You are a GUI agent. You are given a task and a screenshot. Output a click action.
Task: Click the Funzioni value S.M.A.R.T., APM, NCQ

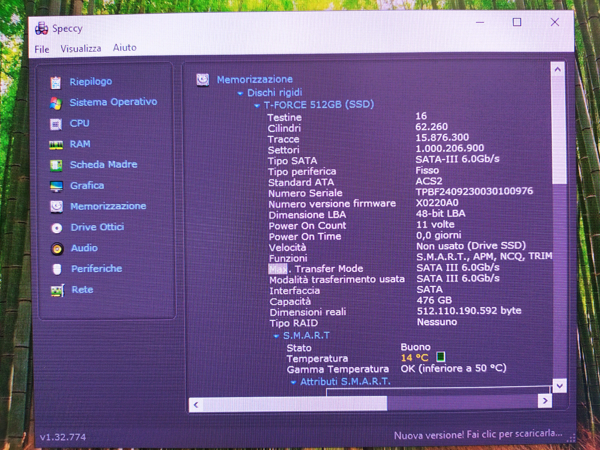point(484,256)
